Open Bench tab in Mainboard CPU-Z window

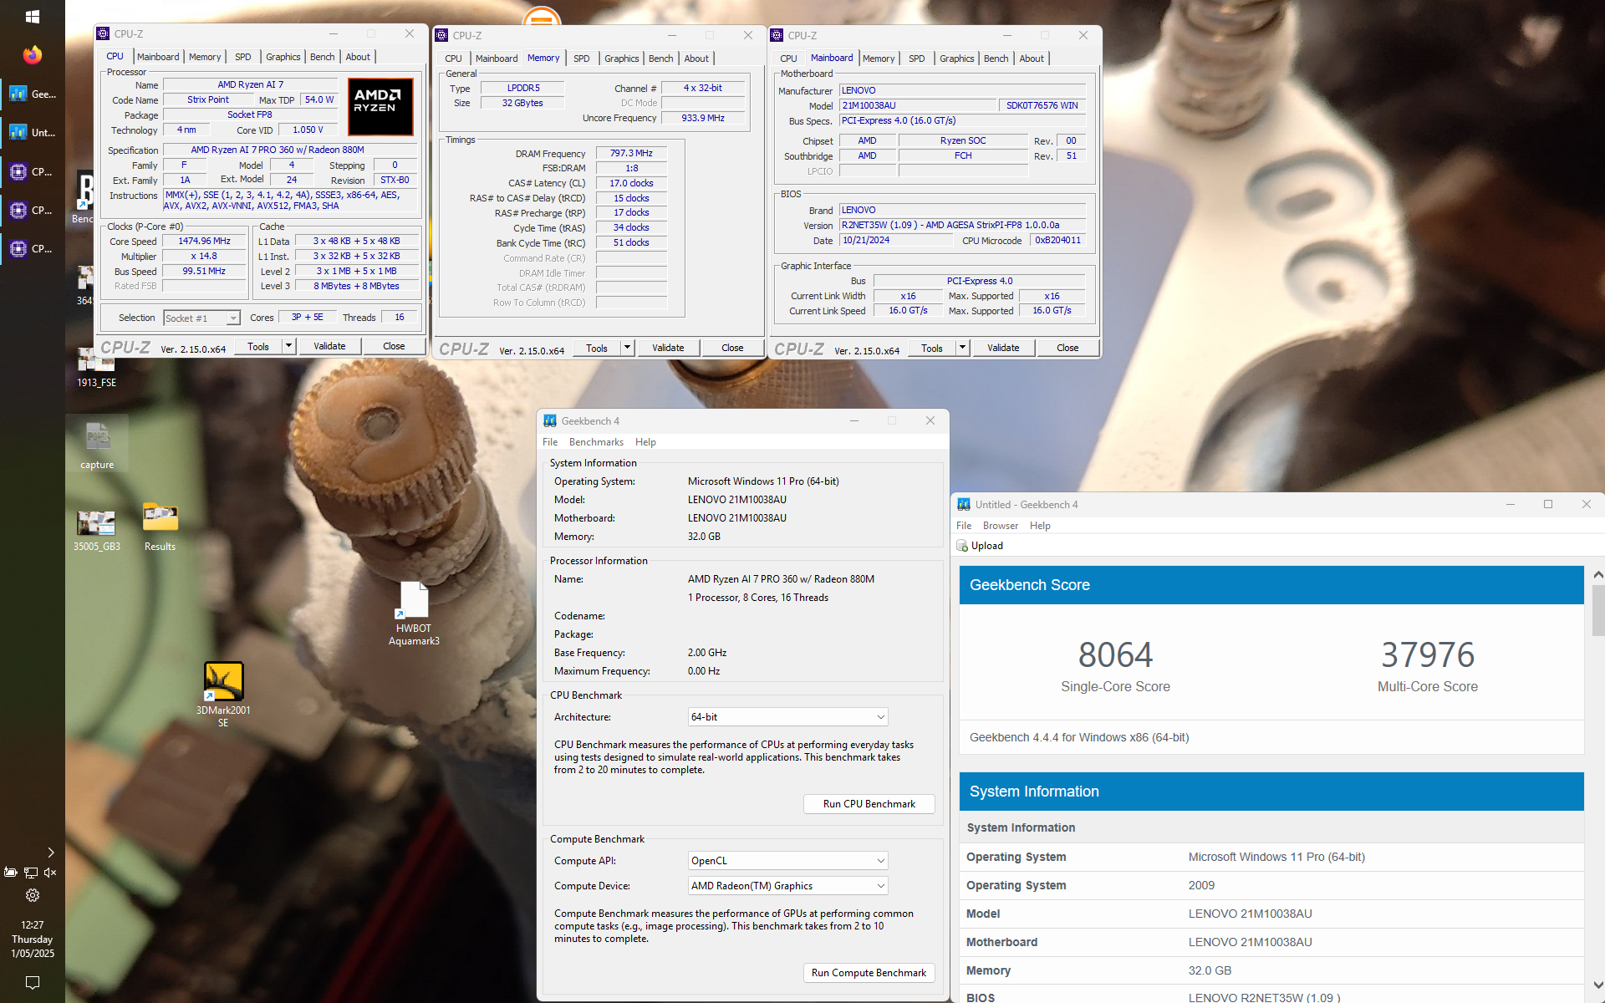(x=996, y=59)
